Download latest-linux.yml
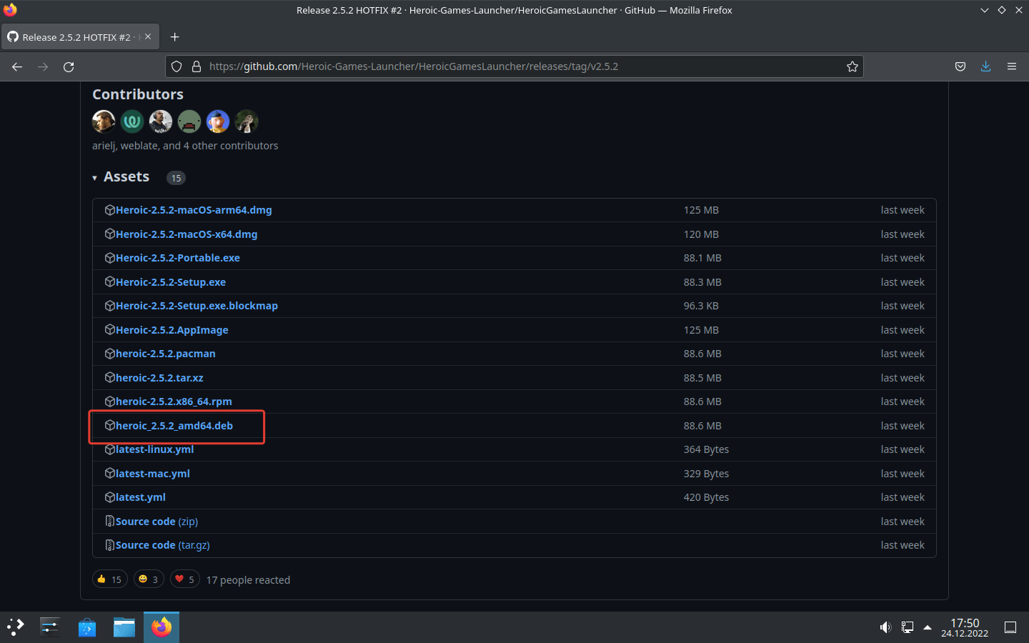 (154, 449)
